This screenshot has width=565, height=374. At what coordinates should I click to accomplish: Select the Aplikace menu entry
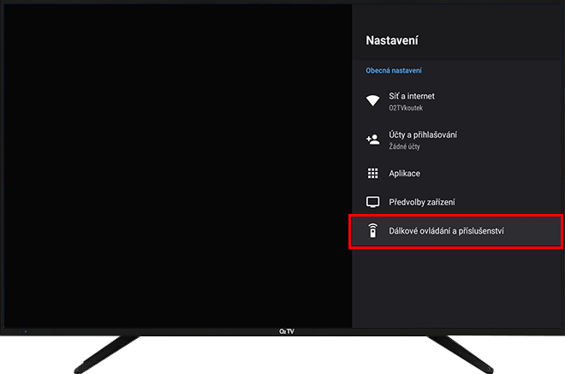(x=404, y=174)
